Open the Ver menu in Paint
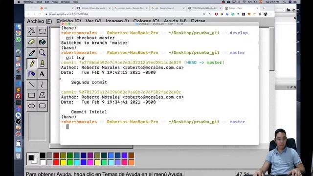The image size is (313, 176). (93, 21)
